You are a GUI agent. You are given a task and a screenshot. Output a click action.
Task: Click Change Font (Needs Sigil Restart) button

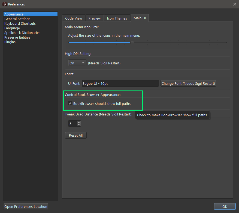pyautogui.click(x=188, y=83)
